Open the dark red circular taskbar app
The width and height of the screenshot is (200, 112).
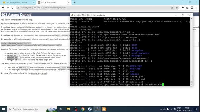coord(76,109)
